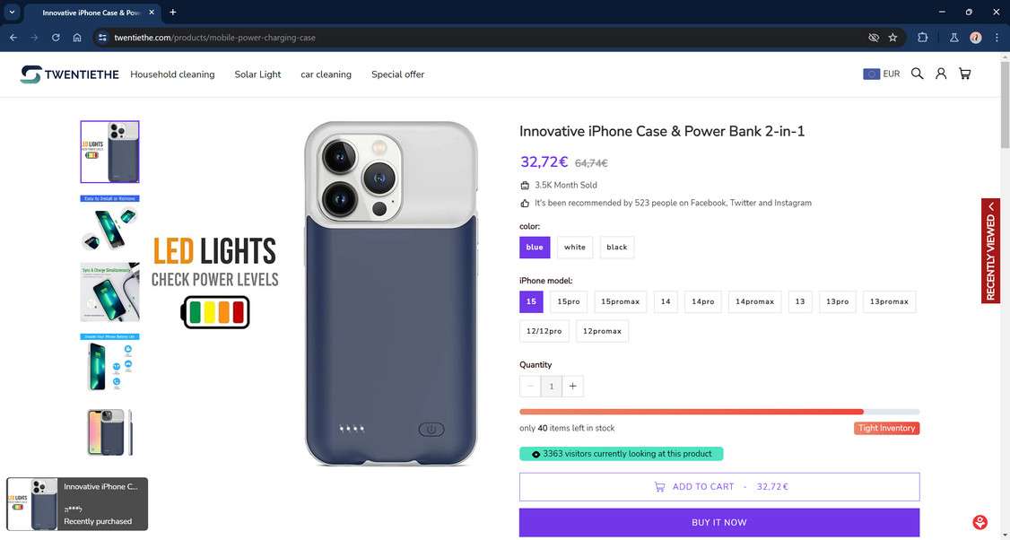The image size is (1010, 540).
Task: Open the browser tab search dropdown
Action: (x=12, y=12)
